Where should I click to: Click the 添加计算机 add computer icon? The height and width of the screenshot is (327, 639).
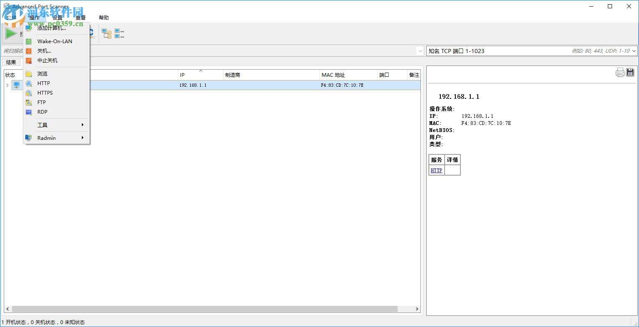(x=28, y=28)
